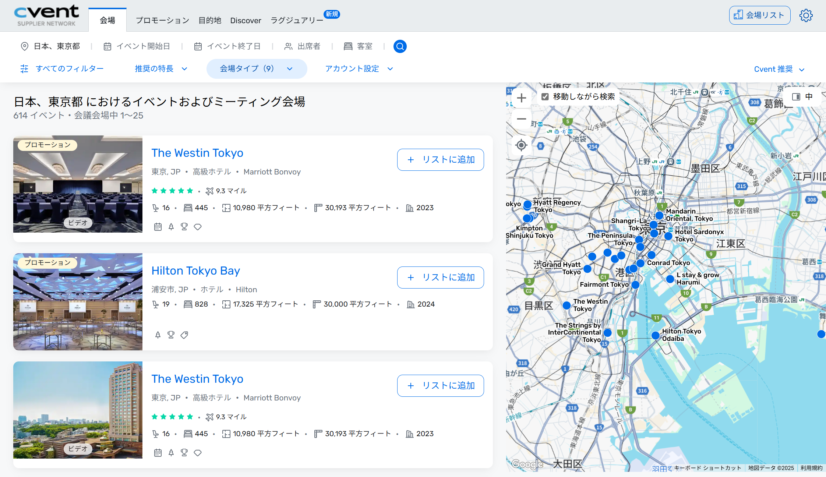Click the tree icon on Hilton Tokyo Bay card
Viewport: 826px width, 477px height.
coord(158,335)
